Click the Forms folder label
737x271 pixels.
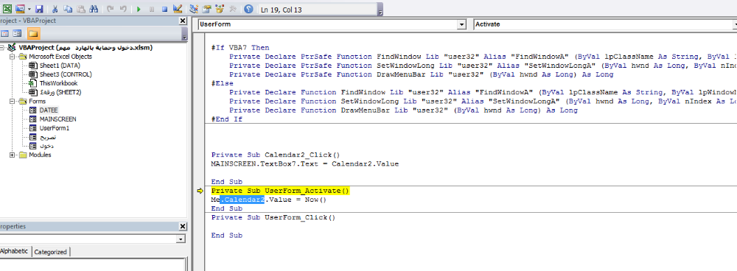[x=37, y=101]
